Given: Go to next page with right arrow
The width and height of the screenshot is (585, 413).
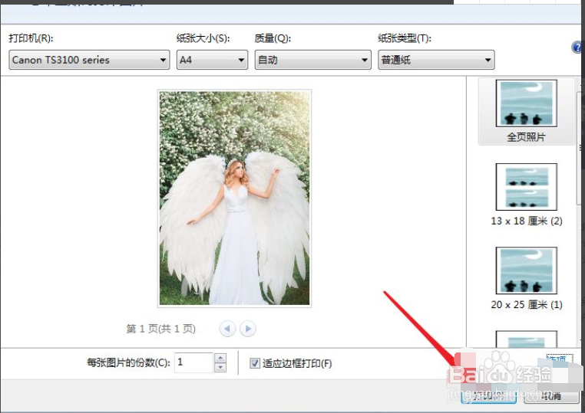Looking at the screenshot, I should tap(248, 329).
